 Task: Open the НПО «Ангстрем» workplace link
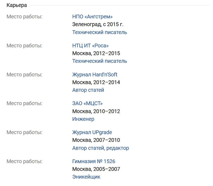point(92,16)
